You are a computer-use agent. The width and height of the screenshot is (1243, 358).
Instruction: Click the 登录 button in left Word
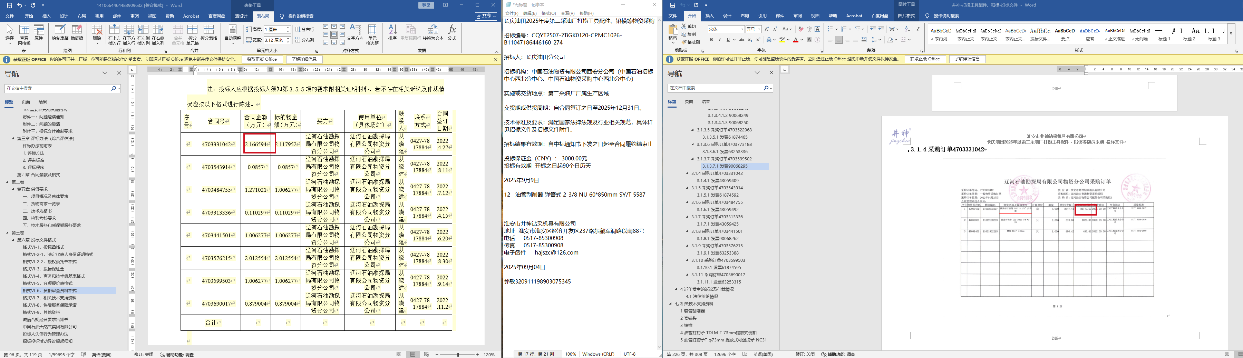[x=427, y=5]
